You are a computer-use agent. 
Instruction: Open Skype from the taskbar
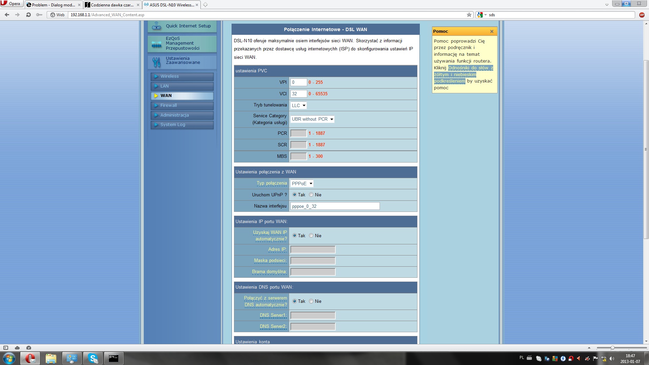tap(93, 358)
